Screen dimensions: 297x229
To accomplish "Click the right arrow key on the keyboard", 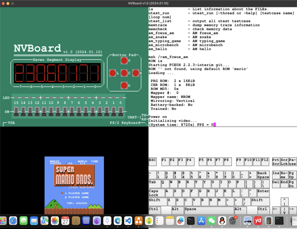I will click(293, 211).
